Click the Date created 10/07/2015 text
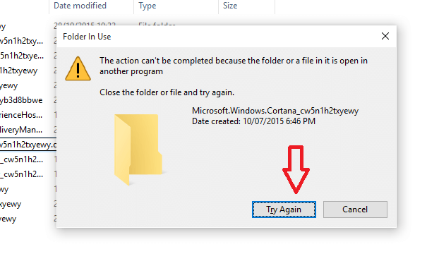 coord(253,121)
